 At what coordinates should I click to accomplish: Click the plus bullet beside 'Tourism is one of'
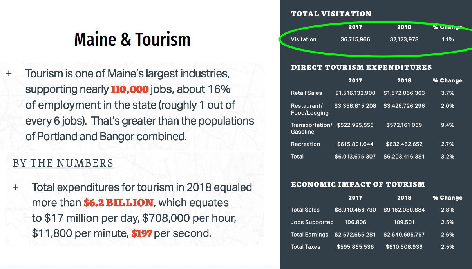[9, 73]
